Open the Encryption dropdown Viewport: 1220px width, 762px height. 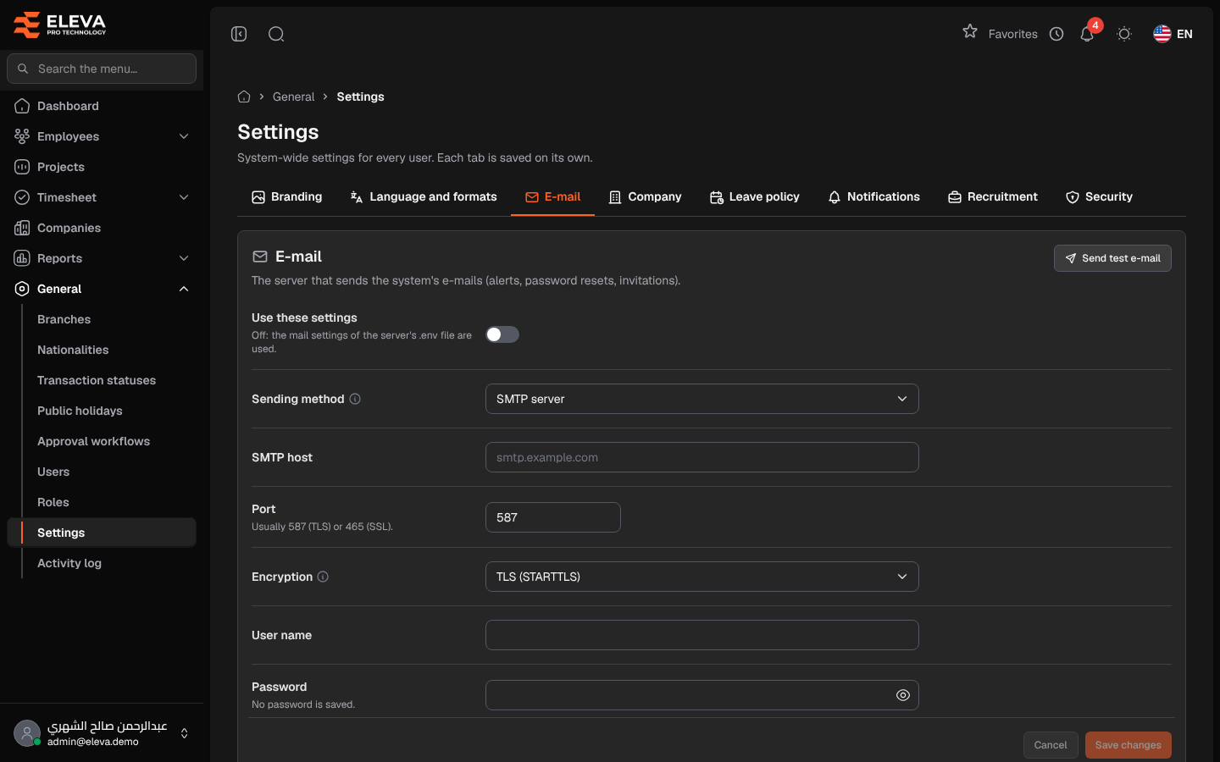click(702, 577)
